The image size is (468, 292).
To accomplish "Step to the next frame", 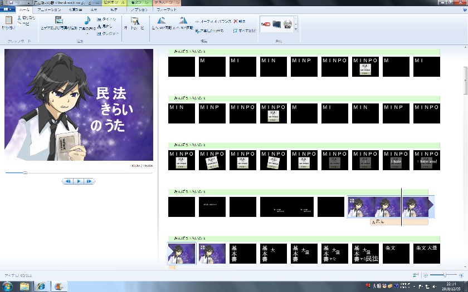I will (x=89, y=181).
